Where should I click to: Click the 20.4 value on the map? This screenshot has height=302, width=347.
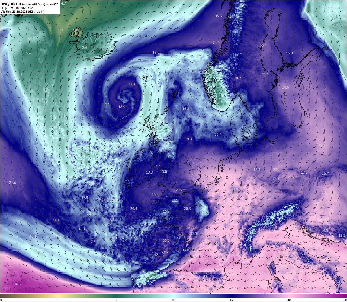pos(134,209)
